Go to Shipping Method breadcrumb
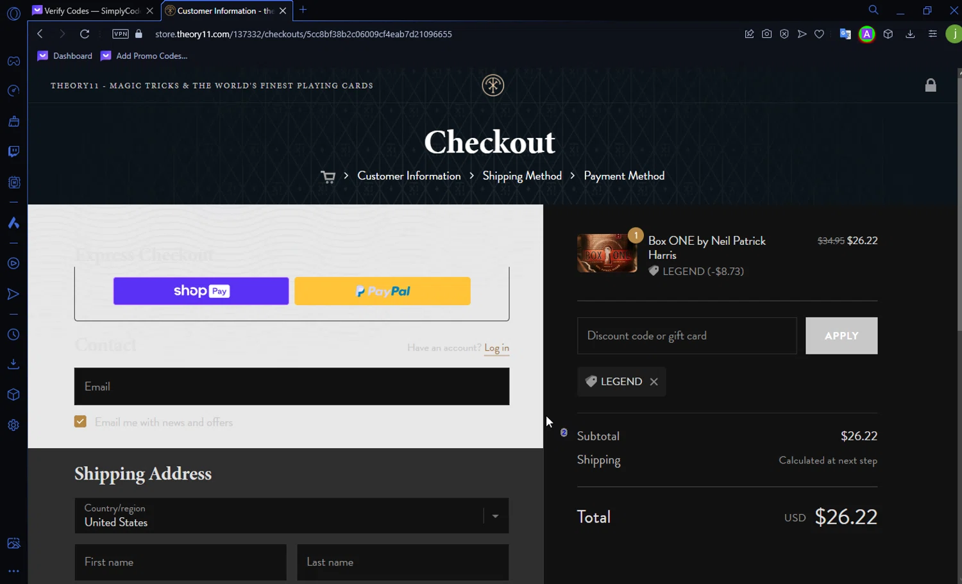Screen dimensions: 962x584 [522, 176]
